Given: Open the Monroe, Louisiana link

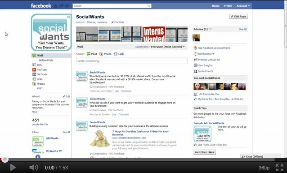Looking at the screenshot, I should 97,22.
